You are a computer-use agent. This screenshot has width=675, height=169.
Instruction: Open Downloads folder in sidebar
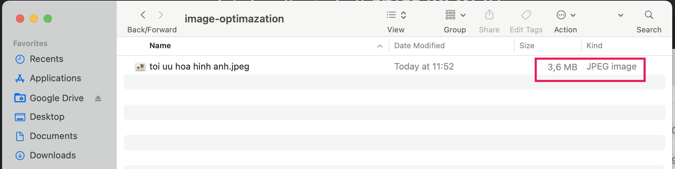pyautogui.click(x=53, y=156)
